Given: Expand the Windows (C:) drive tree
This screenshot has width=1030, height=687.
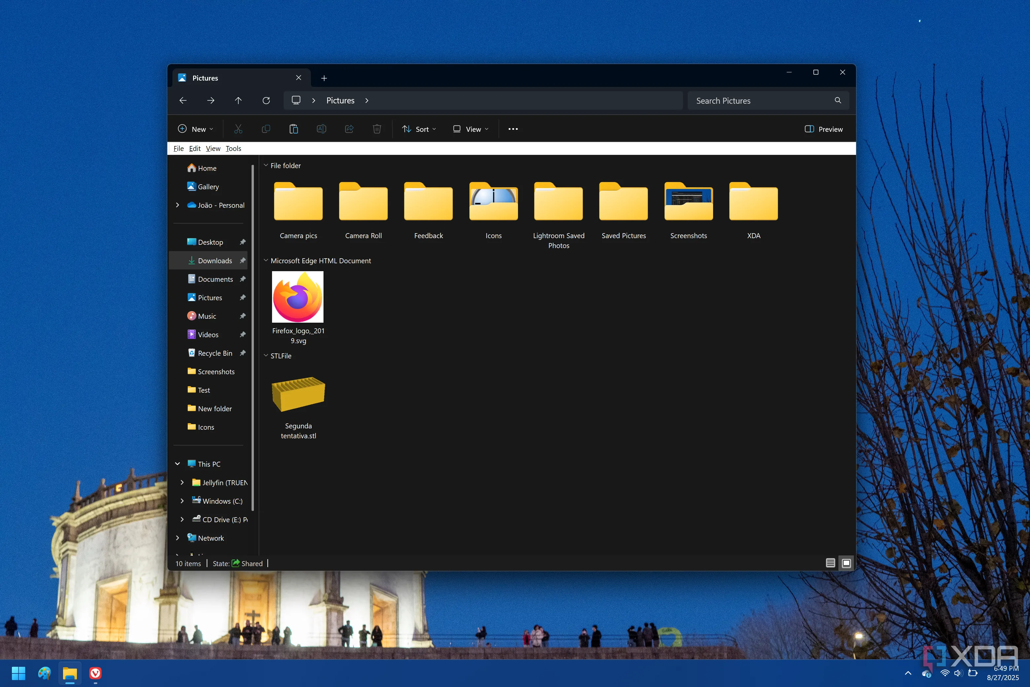Looking at the screenshot, I should tap(182, 501).
